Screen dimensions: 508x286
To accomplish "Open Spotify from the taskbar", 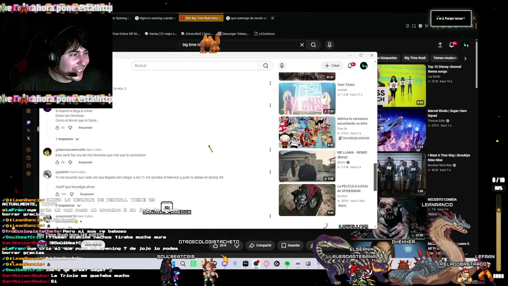I will pos(287,264).
